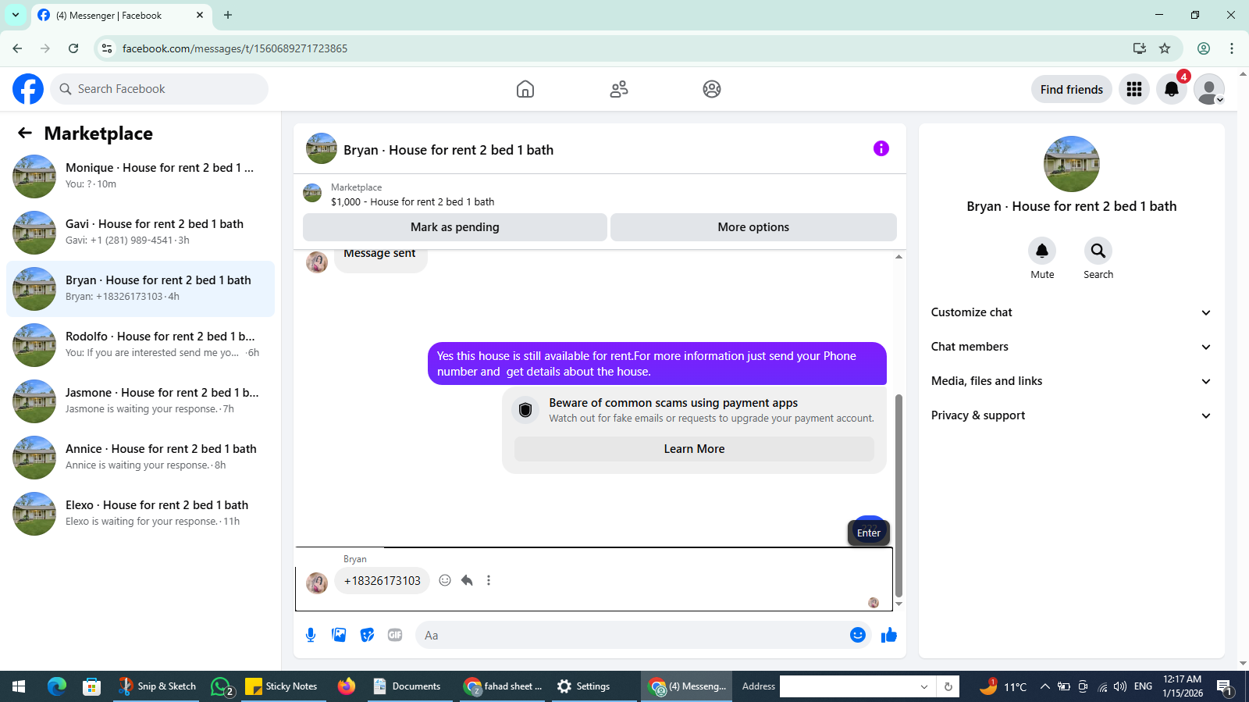
Task: Click the chat vertical scrollbar thumb
Action: [x=898, y=495]
